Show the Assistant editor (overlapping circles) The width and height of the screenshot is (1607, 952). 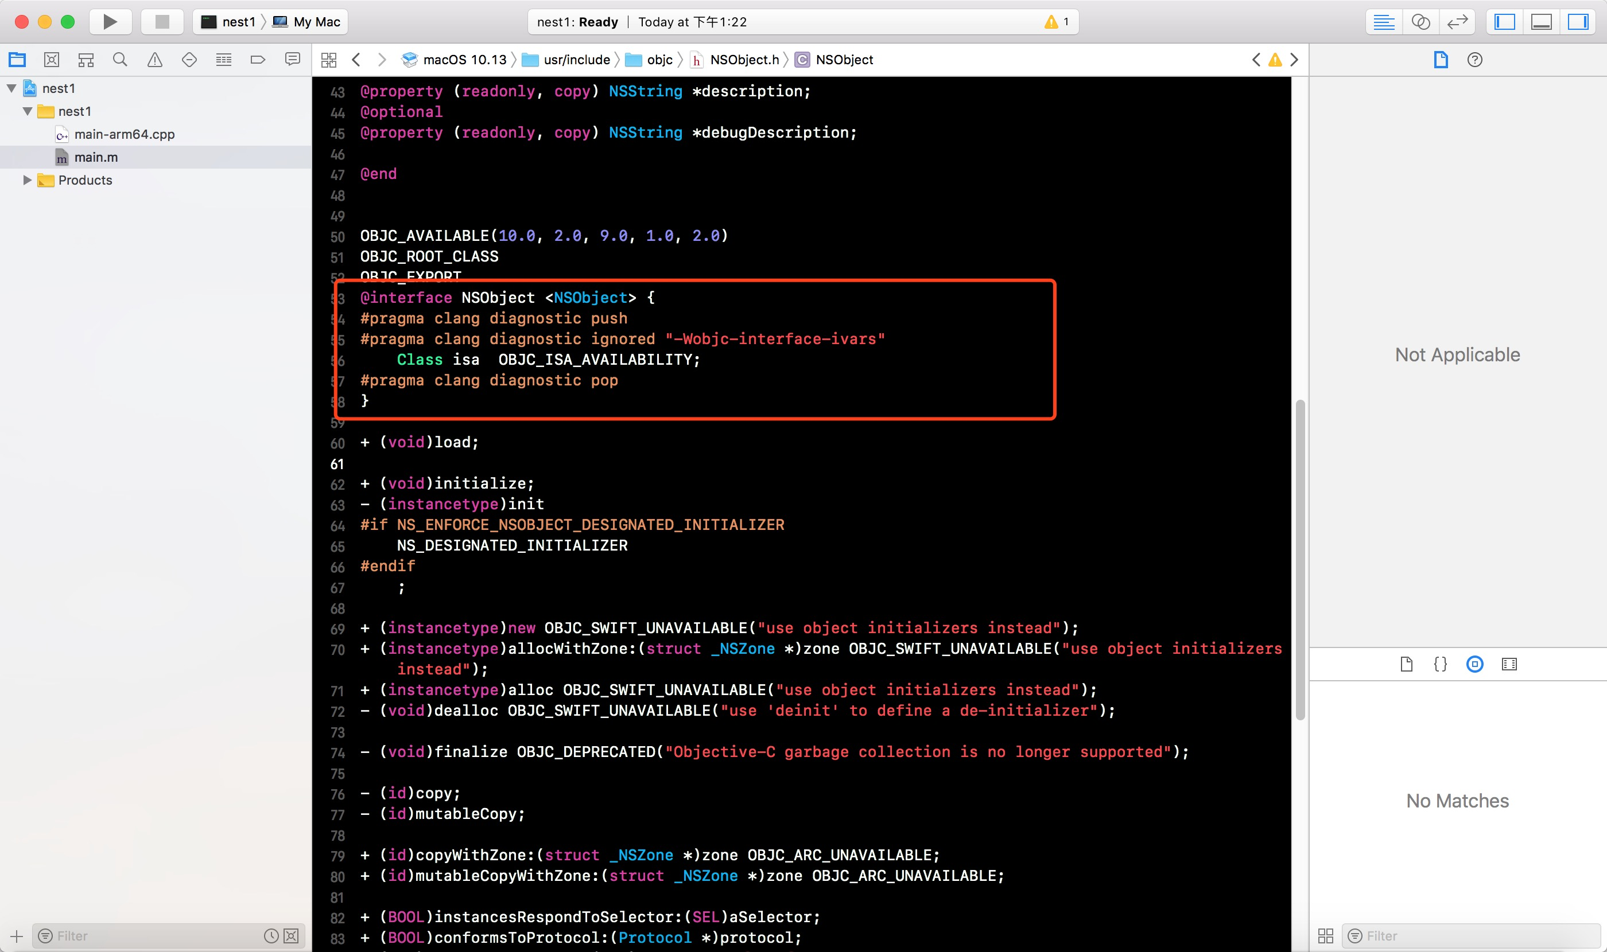(x=1420, y=22)
